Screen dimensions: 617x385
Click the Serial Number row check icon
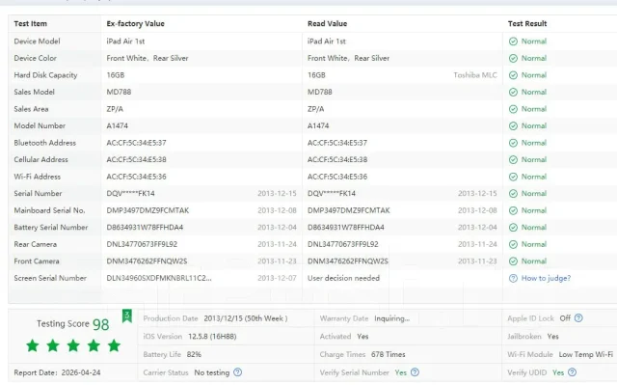coord(513,194)
